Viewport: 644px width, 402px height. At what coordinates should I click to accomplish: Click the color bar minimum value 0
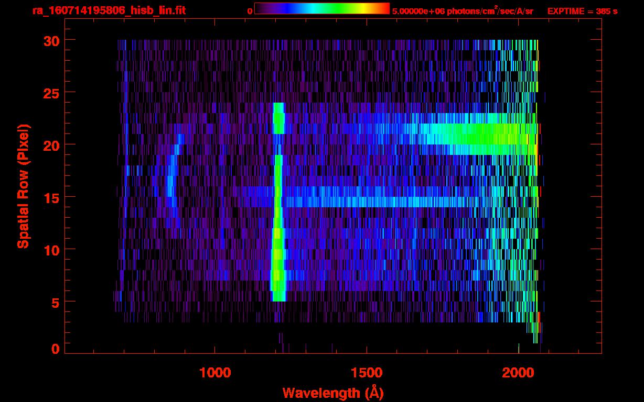(250, 10)
